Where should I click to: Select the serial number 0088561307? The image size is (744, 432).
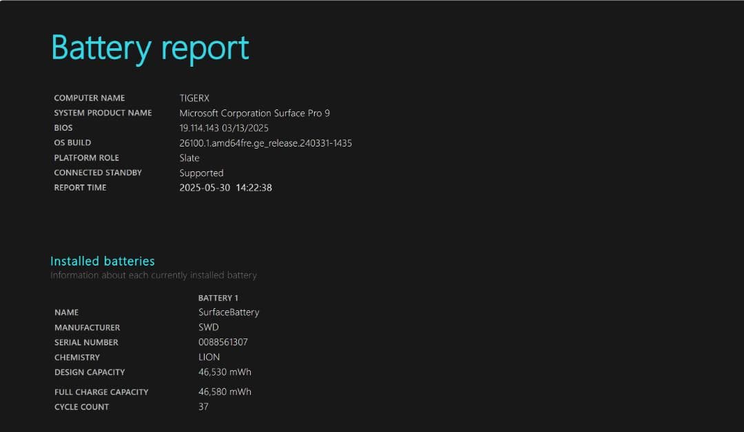[223, 342]
